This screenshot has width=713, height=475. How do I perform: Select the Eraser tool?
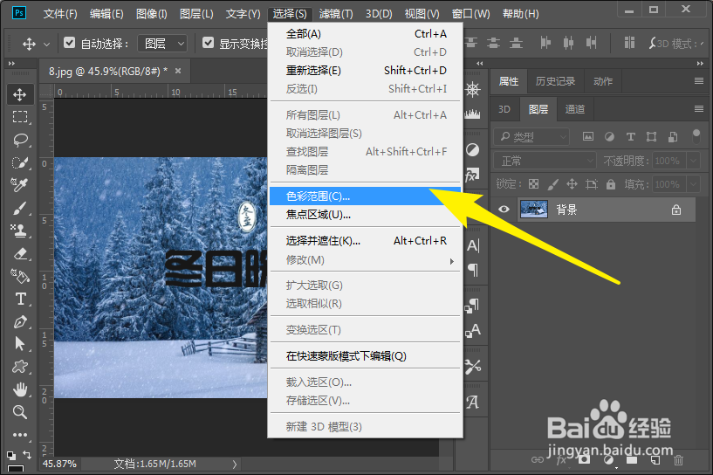[x=19, y=253]
